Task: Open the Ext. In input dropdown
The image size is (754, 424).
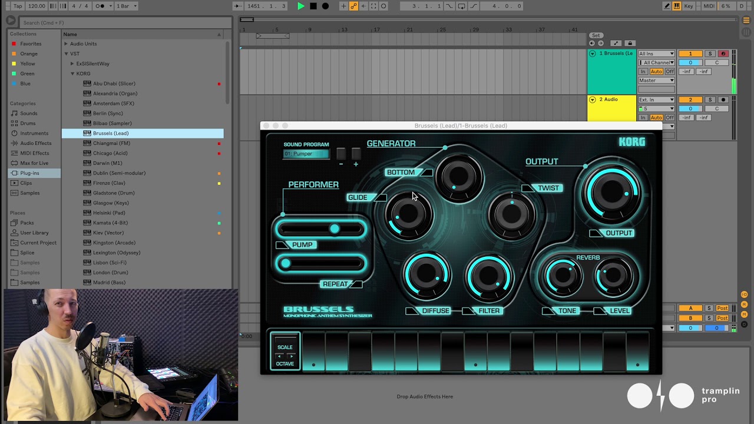Action: (x=656, y=100)
